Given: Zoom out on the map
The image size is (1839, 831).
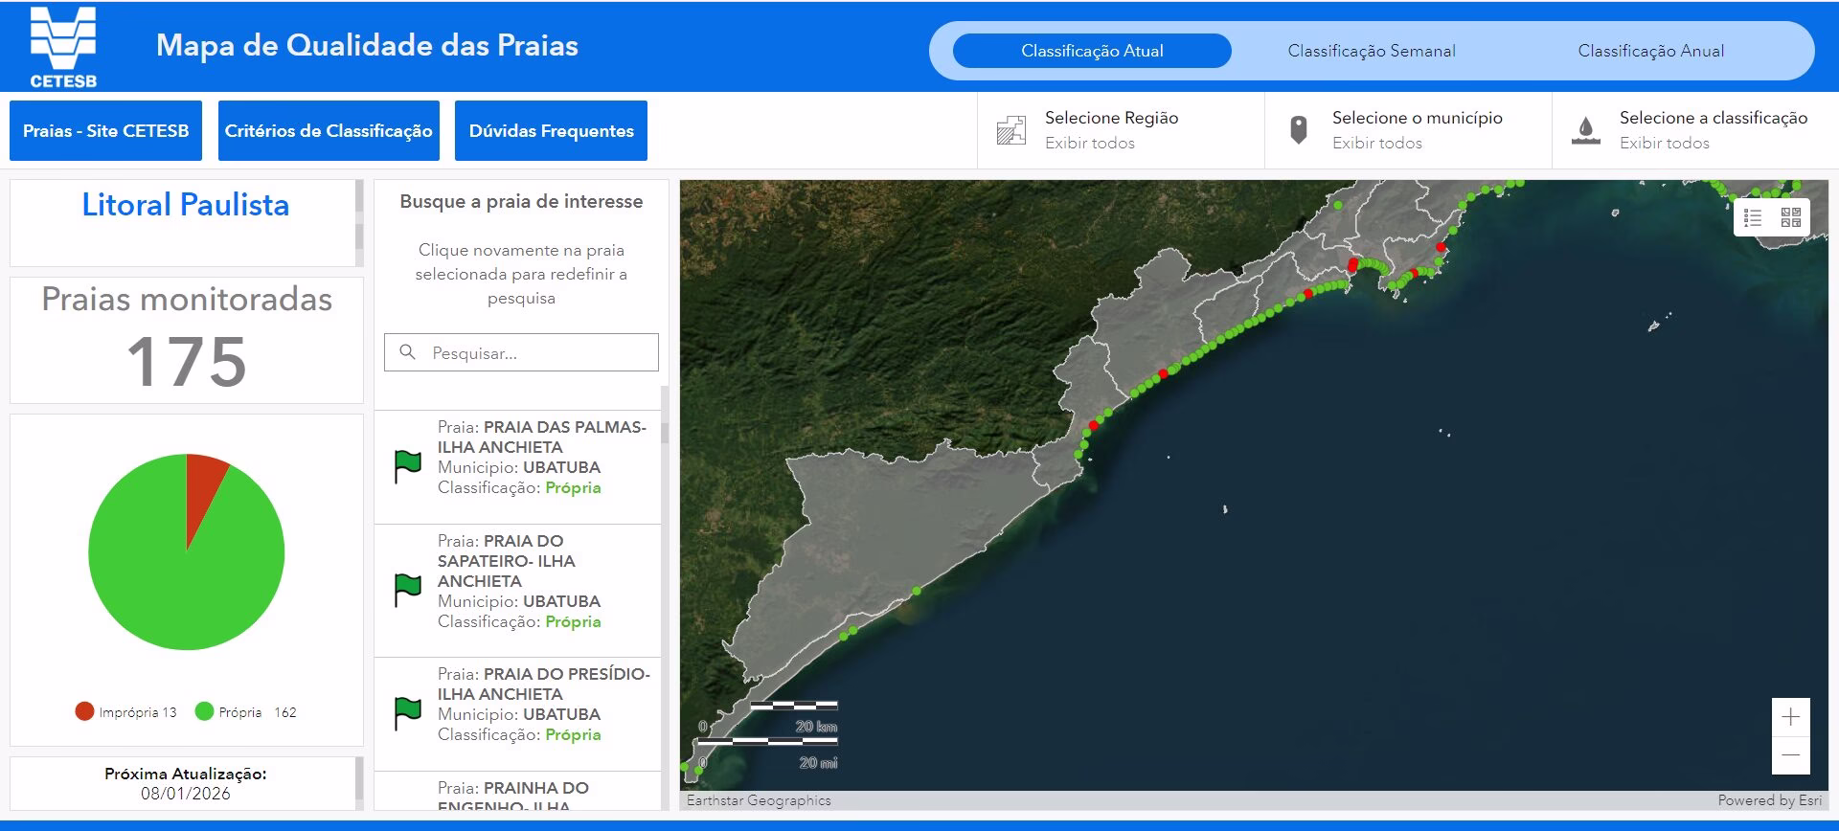Looking at the screenshot, I should tap(1790, 755).
